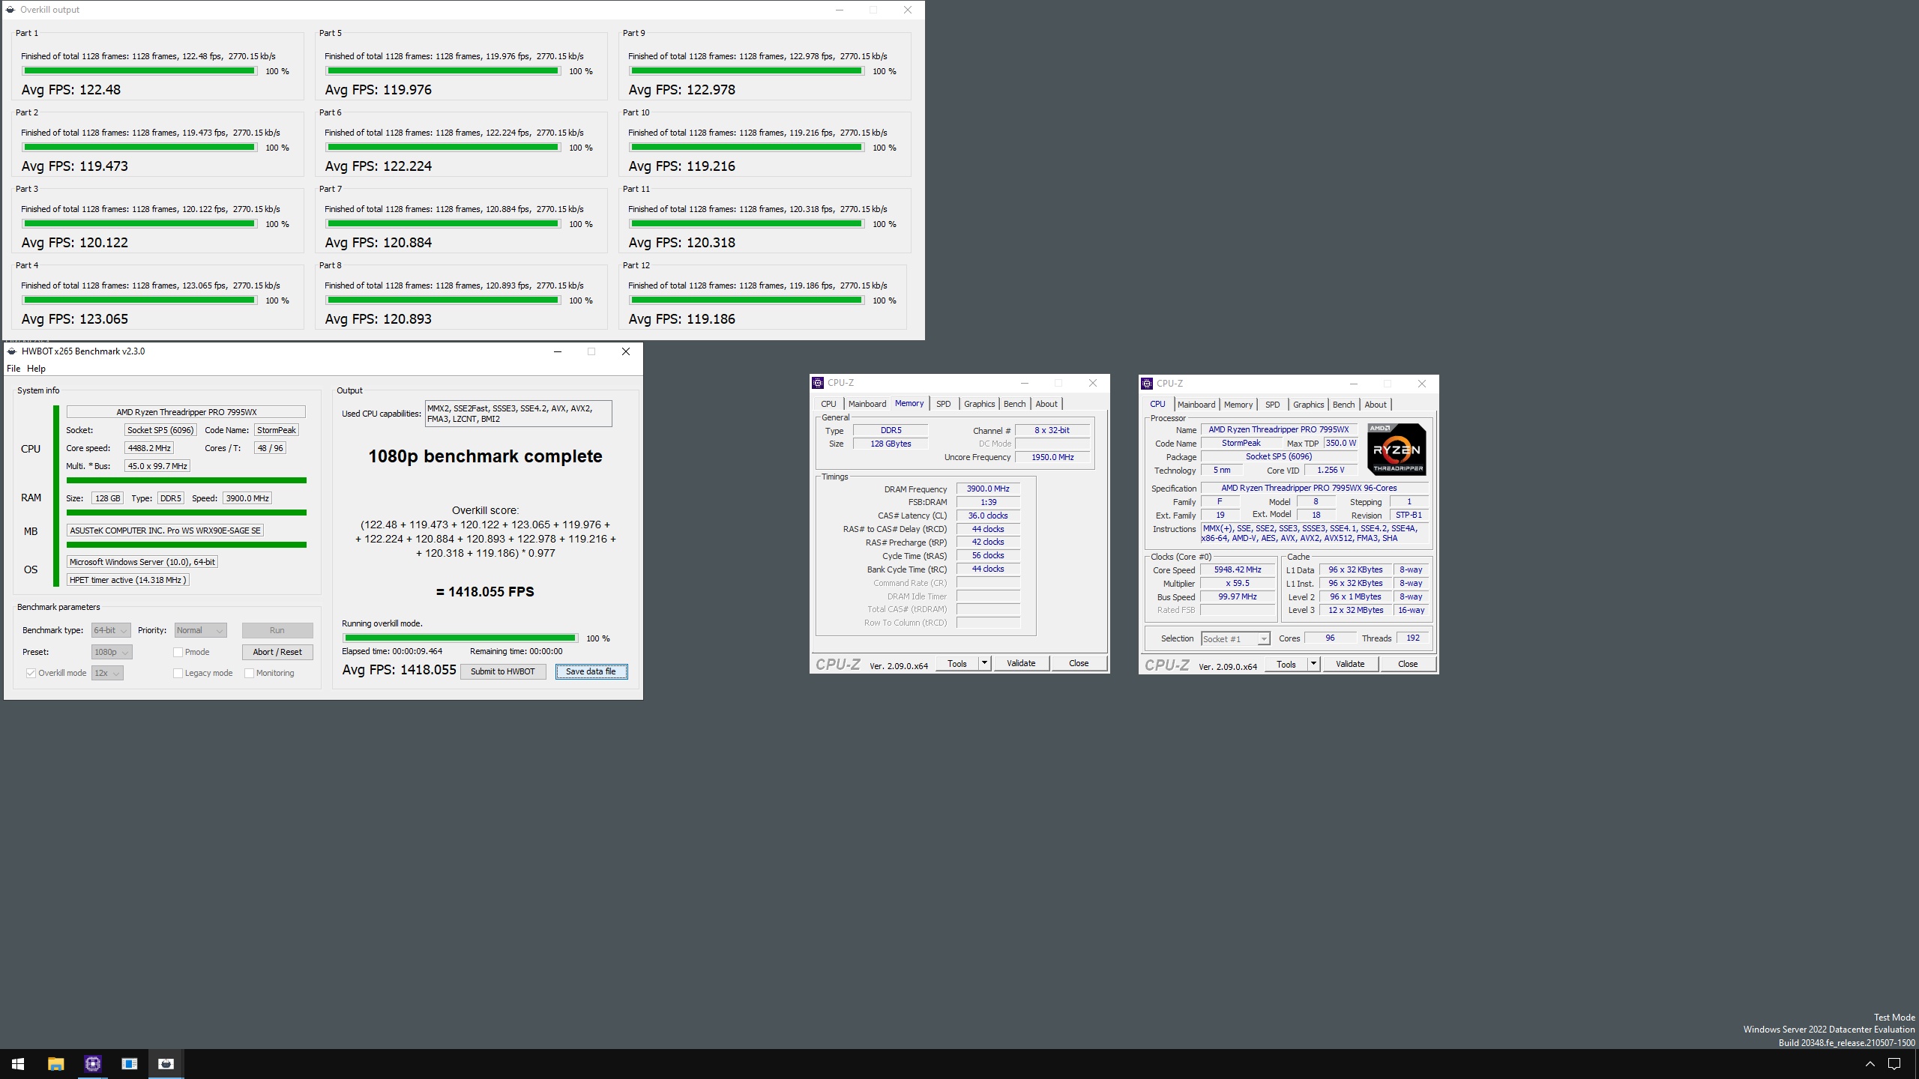Open Graphics tab in CPU-Z CPU window

point(1308,405)
